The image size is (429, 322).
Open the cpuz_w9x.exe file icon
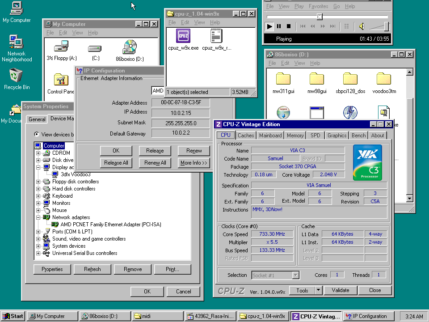click(x=183, y=36)
